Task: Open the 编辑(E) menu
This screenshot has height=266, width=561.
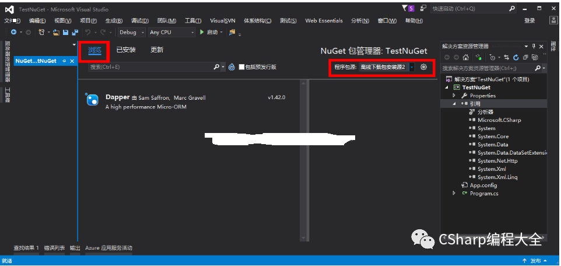Action: pos(37,21)
